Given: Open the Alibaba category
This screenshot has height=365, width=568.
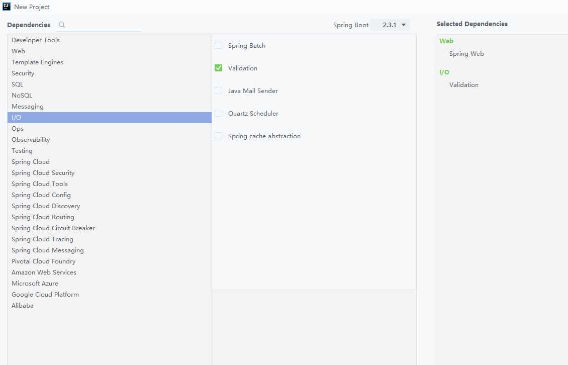Looking at the screenshot, I should [110, 305].
